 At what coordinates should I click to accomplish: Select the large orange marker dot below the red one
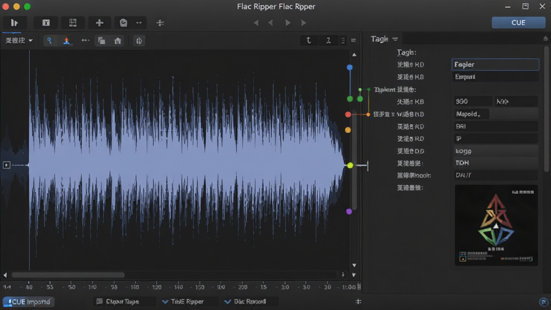coord(348,130)
